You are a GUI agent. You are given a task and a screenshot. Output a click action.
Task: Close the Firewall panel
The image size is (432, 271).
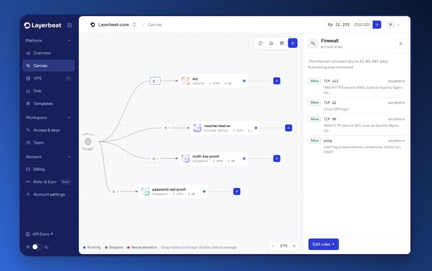(401, 44)
